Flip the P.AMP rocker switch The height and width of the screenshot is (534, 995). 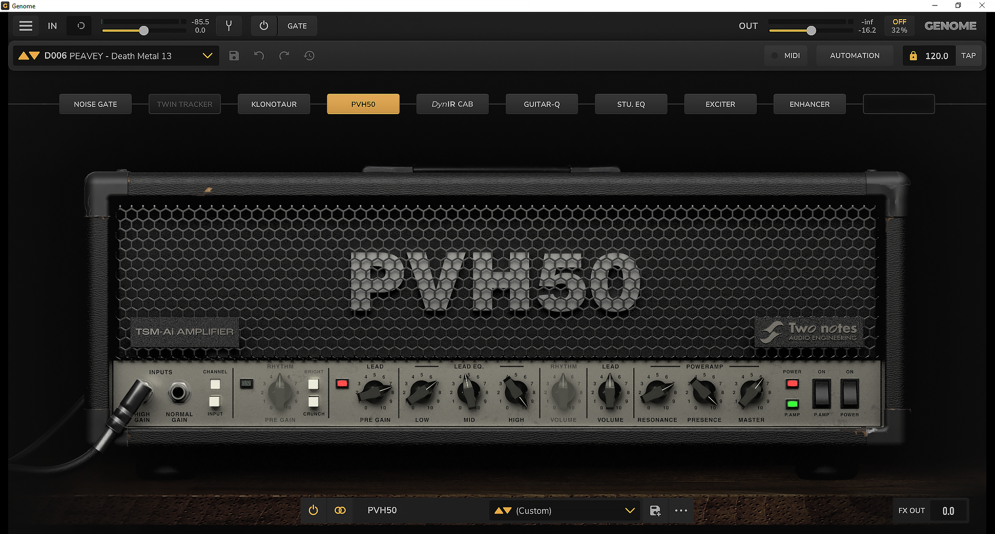pyautogui.click(x=821, y=394)
